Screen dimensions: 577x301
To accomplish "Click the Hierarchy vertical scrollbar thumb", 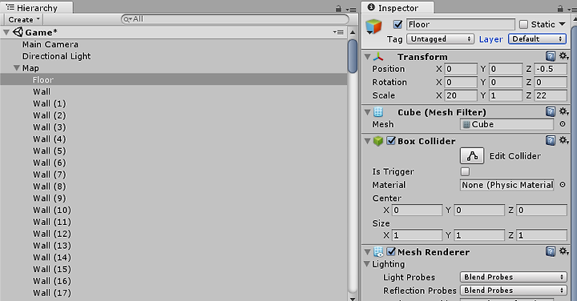I will click(353, 56).
